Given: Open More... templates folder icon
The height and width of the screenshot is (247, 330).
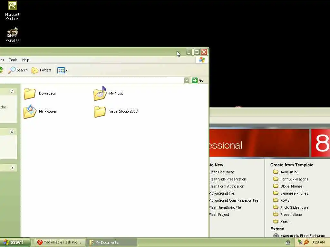Looking at the screenshot, I should 276,221.
